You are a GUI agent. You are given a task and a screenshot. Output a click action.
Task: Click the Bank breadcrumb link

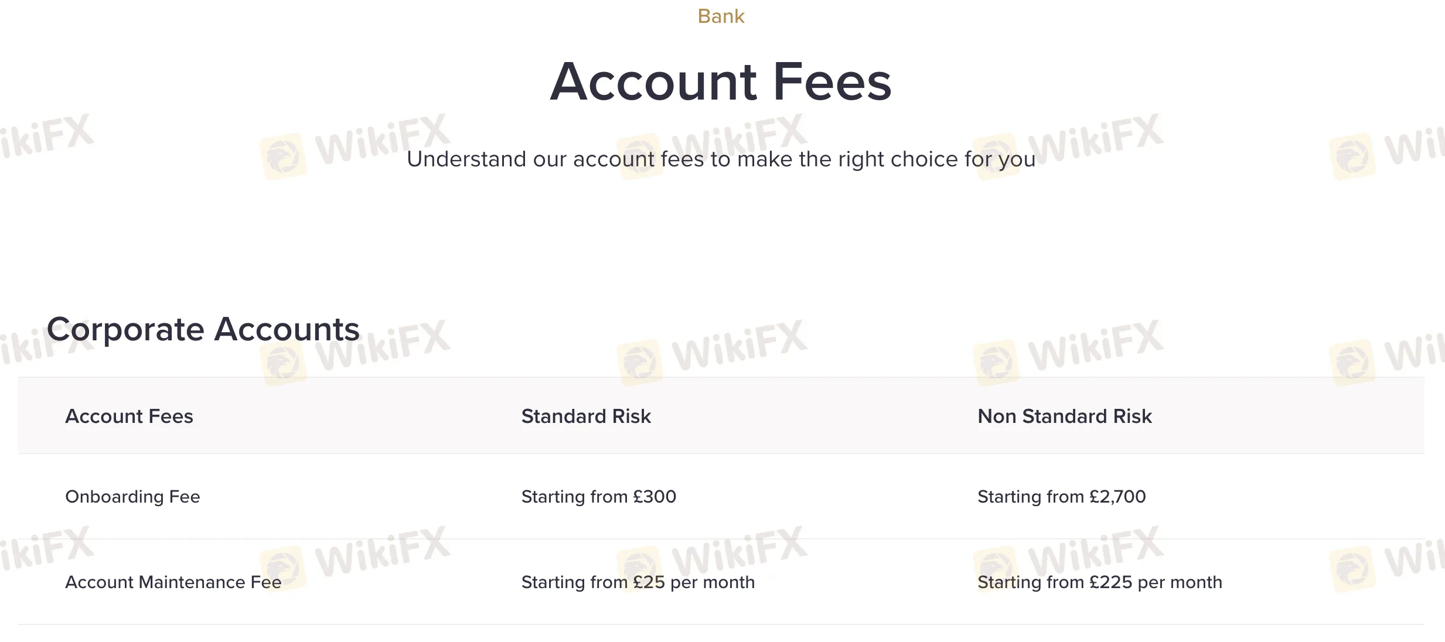[721, 16]
